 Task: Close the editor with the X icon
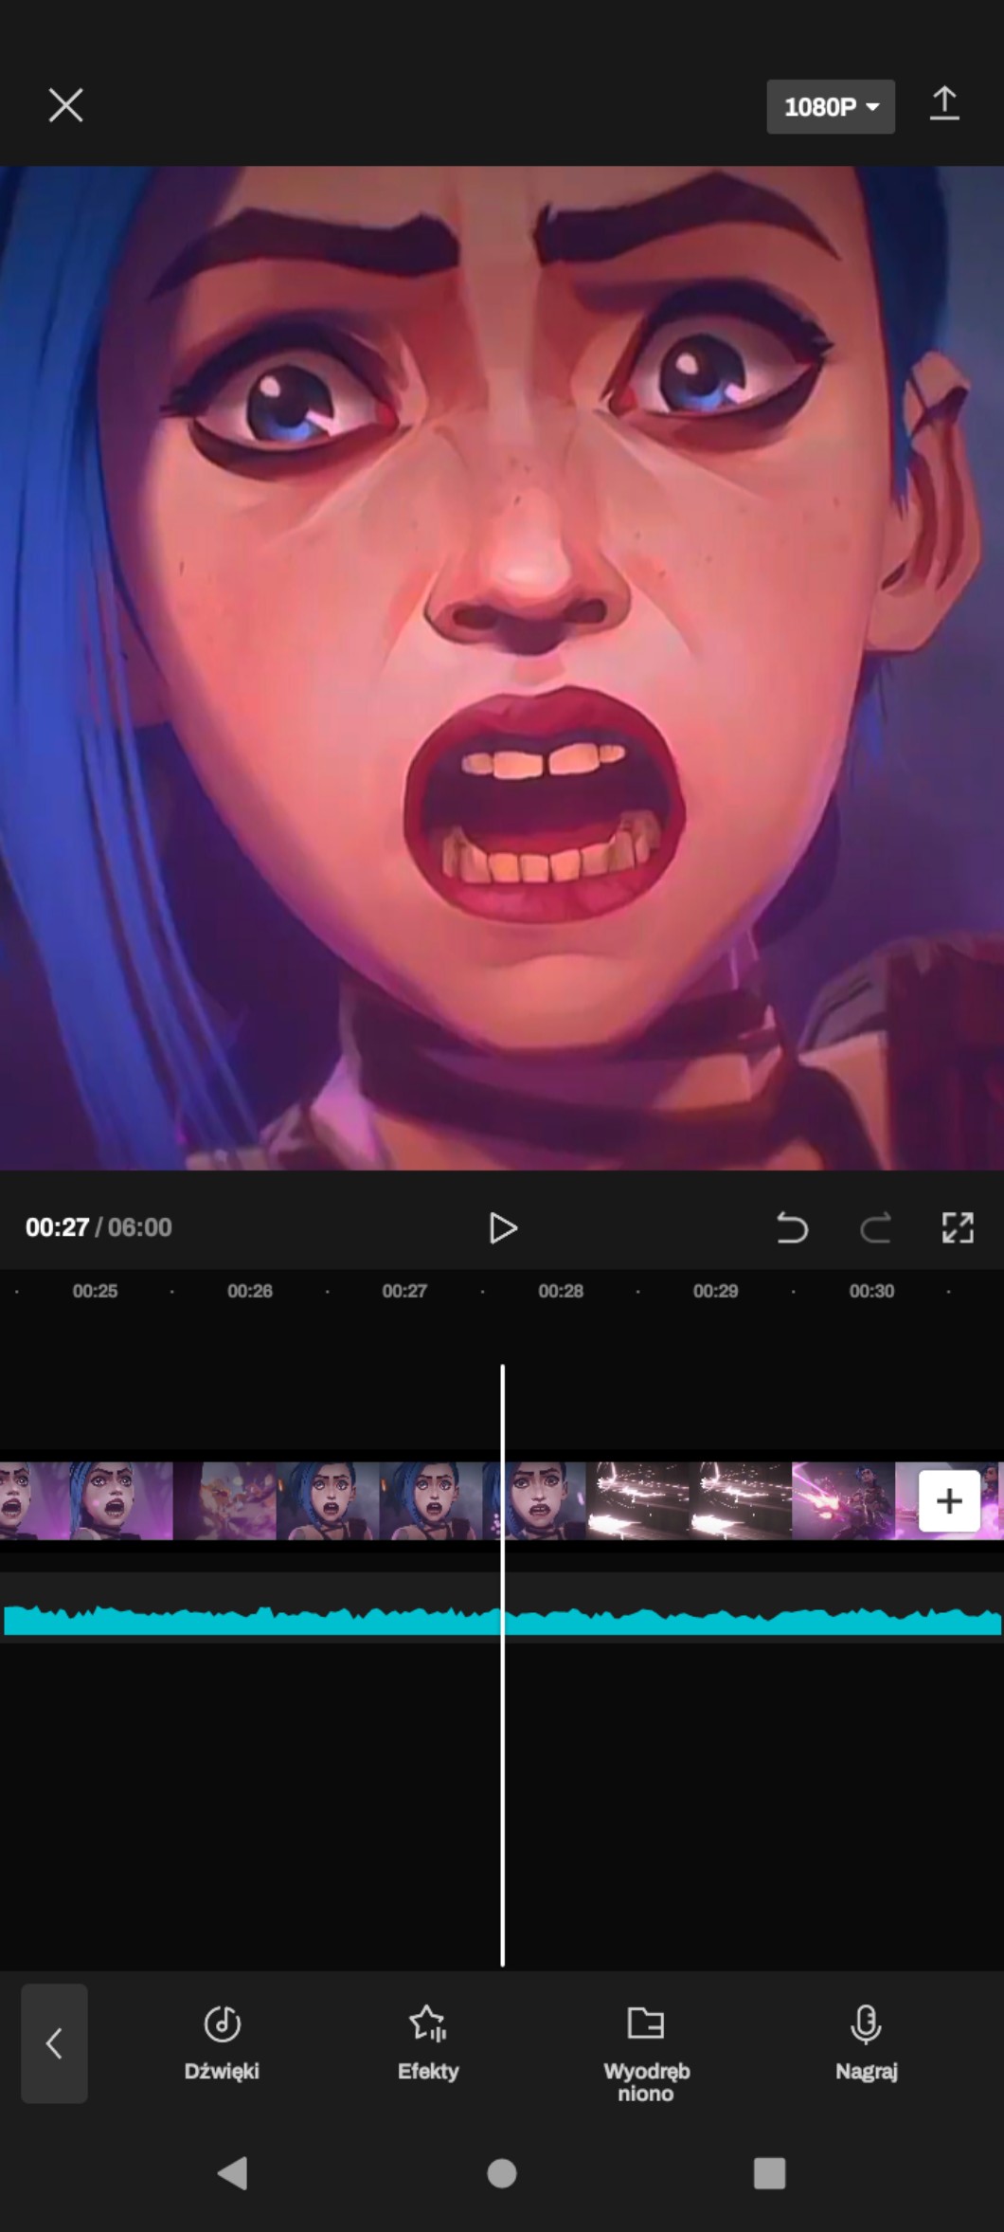pos(65,105)
